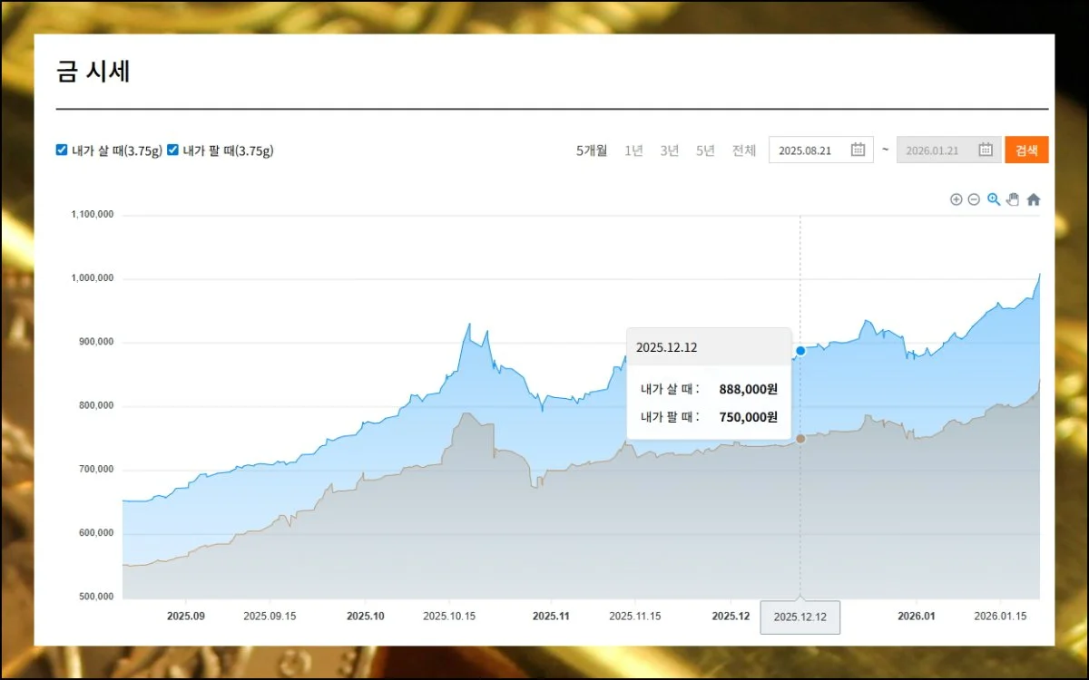Switch to the 1년 period
The width and height of the screenshot is (1089, 680).
coord(633,151)
